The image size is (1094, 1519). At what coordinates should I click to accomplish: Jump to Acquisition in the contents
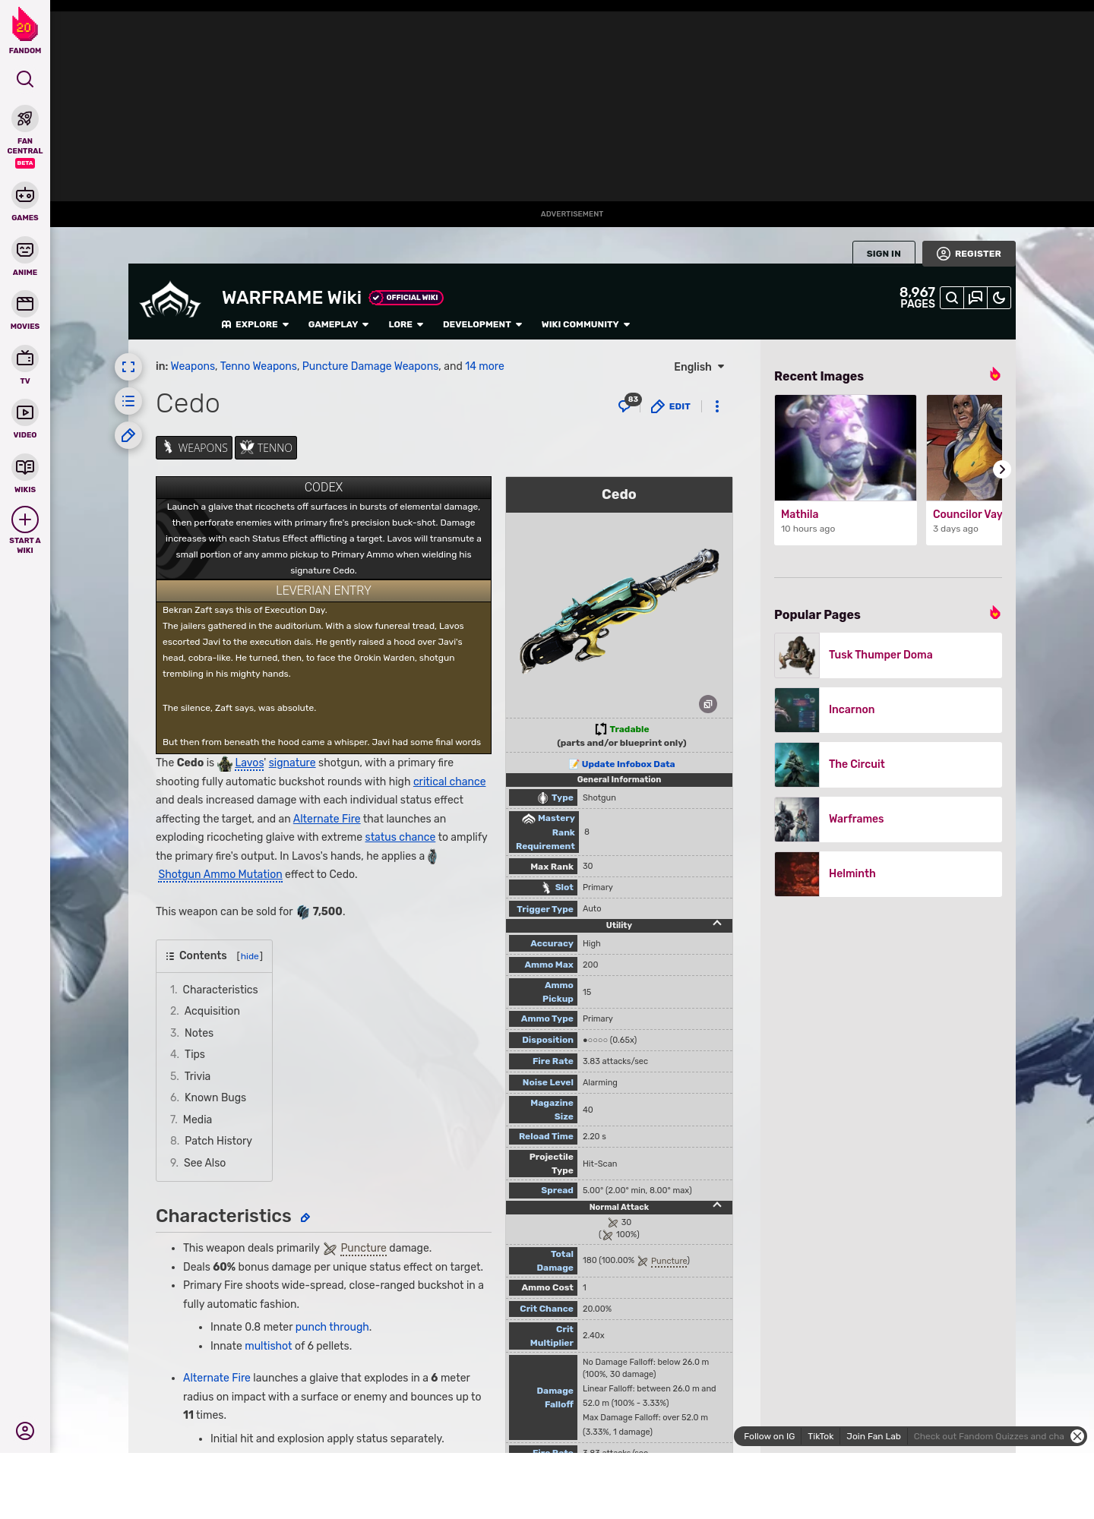212,1011
